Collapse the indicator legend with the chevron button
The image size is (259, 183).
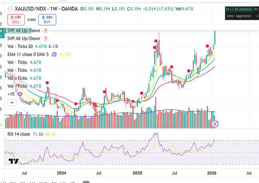pyautogui.click(x=12, y=103)
